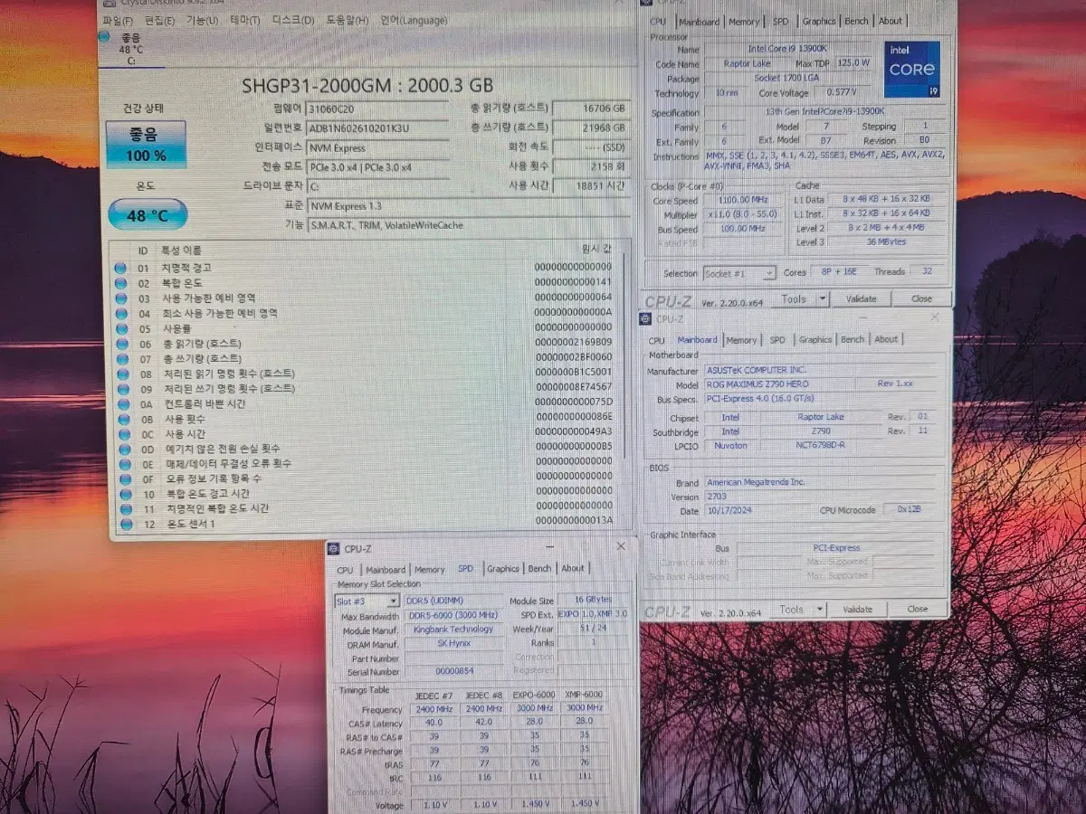Click status circle for 02 복합 온도 row
The height and width of the screenshot is (814, 1086).
121,283
